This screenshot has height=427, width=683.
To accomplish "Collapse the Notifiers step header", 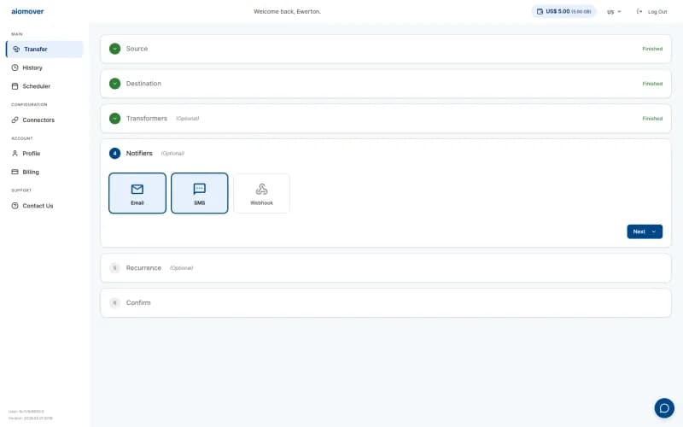I will [386, 154].
